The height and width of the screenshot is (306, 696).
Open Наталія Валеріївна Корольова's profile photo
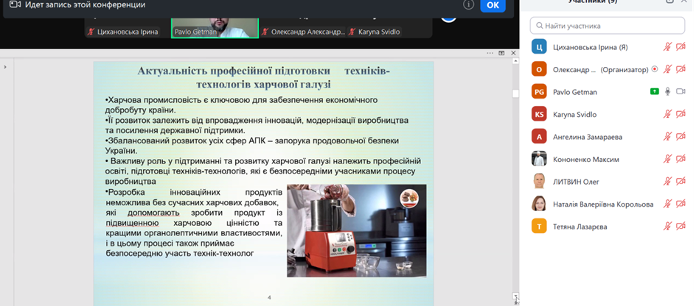539,204
